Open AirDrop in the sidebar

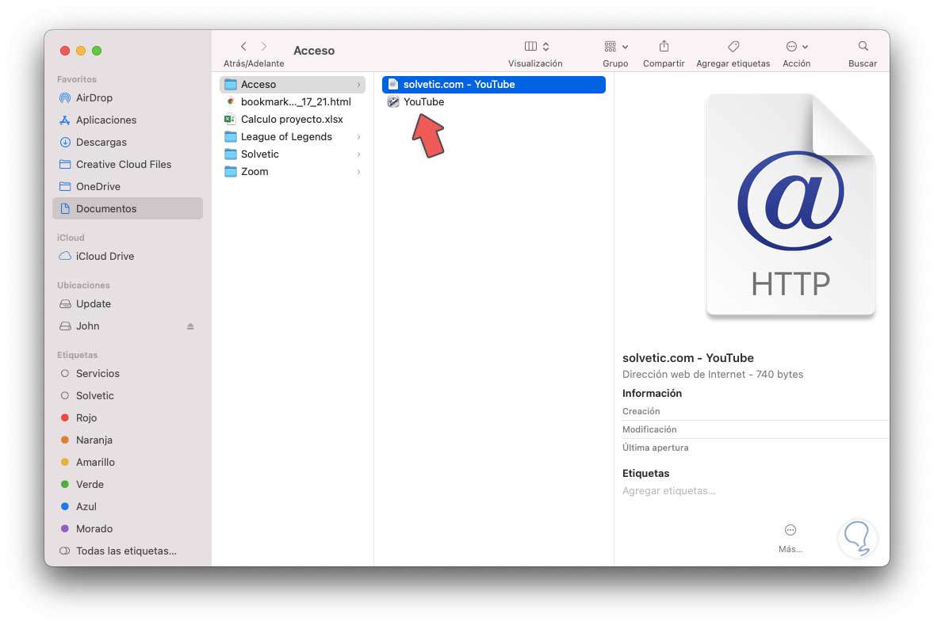(x=128, y=97)
